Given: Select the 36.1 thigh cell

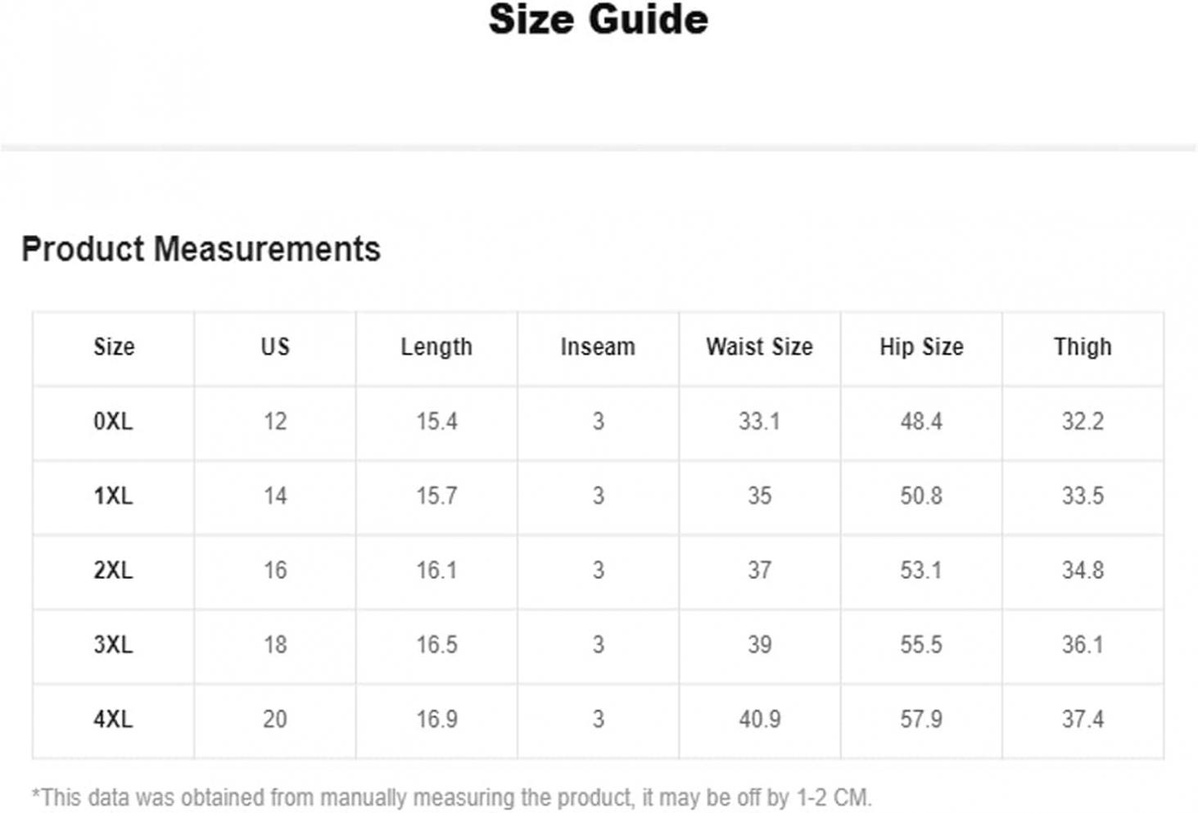Looking at the screenshot, I should click(x=1083, y=645).
